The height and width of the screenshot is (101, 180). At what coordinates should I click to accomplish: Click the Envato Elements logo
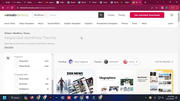(x=16, y=15)
